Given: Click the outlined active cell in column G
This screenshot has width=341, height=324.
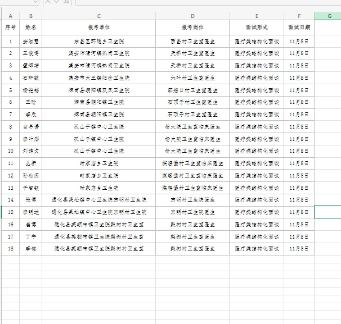Looking at the screenshot, I should [327, 212].
